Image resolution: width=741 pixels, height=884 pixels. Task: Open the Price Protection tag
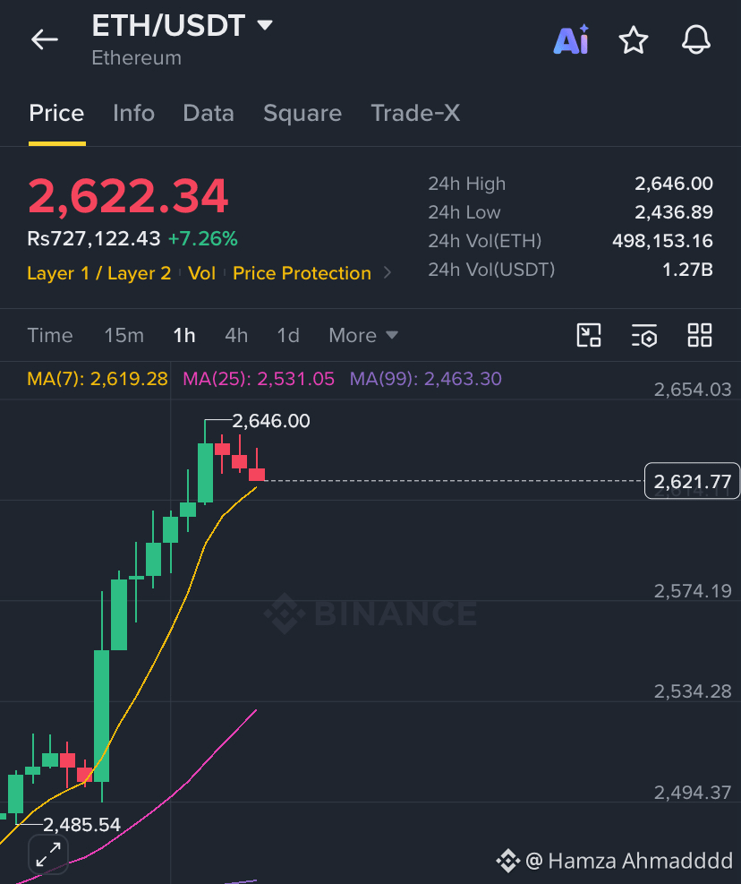coord(302,273)
